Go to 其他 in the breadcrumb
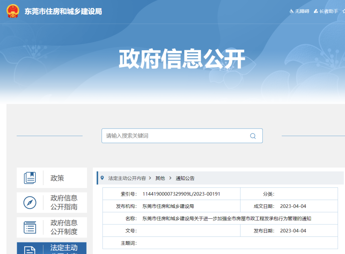This screenshot has height=254, width=345. 160,178
